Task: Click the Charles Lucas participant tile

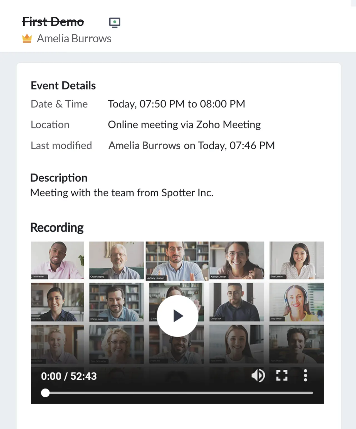Action: pos(117,302)
